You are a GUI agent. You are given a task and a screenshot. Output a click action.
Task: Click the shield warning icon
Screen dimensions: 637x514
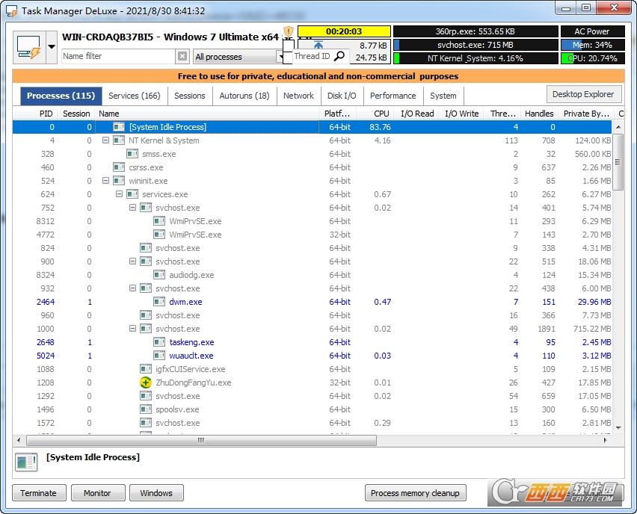[x=289, y=31]
